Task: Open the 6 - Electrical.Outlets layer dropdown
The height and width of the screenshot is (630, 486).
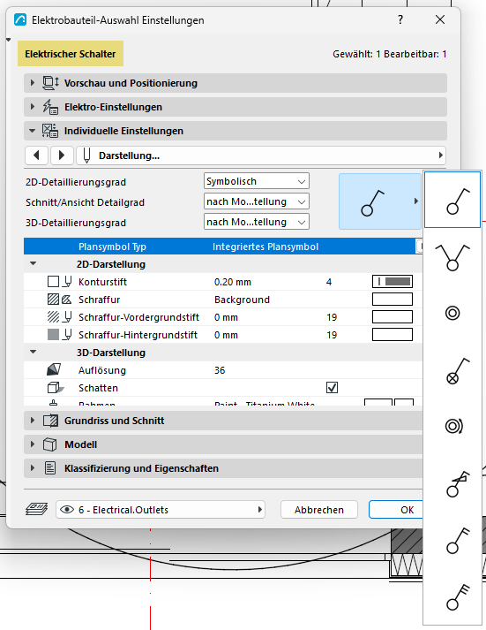Action: 161,510
